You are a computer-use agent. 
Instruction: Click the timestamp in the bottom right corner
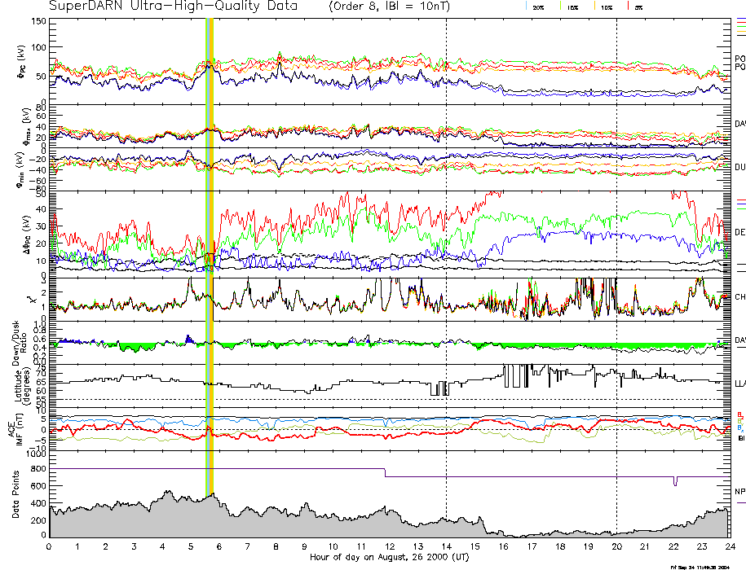click(700, 567)
